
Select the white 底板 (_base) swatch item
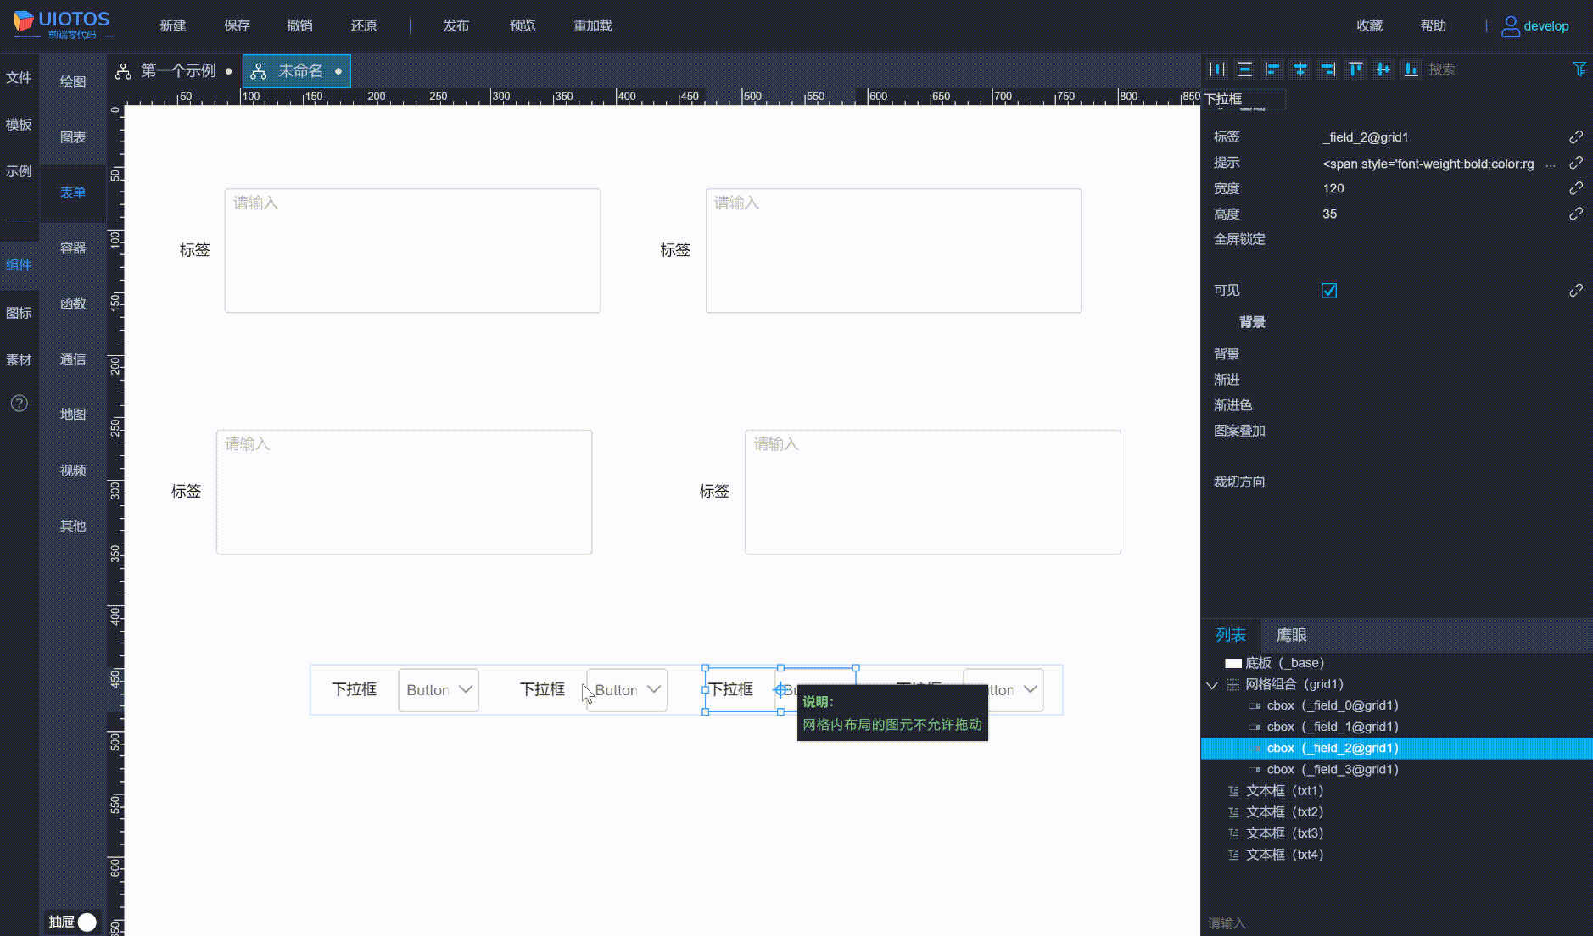point(1233,663)
